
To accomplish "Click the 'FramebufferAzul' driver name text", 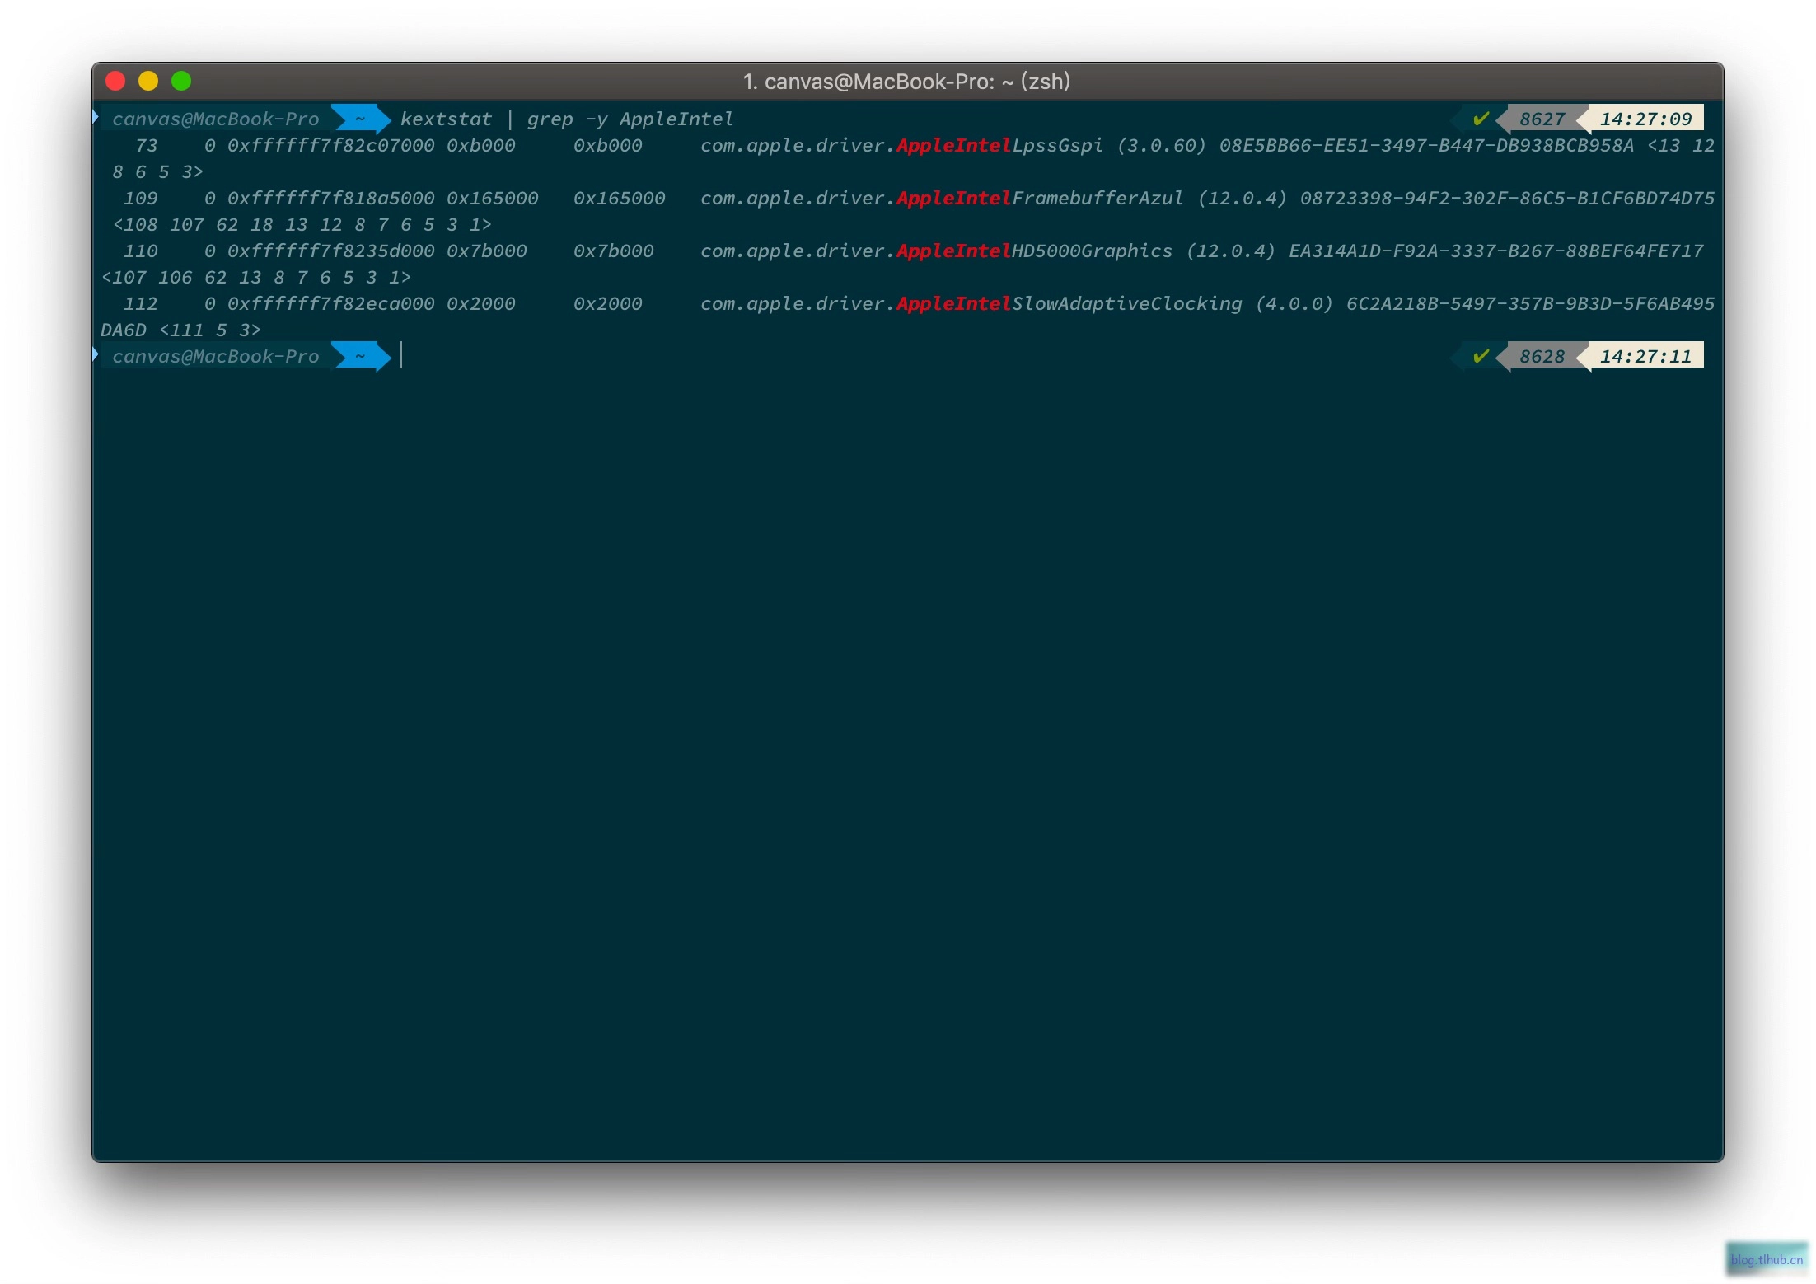I will pos(1098,199).
